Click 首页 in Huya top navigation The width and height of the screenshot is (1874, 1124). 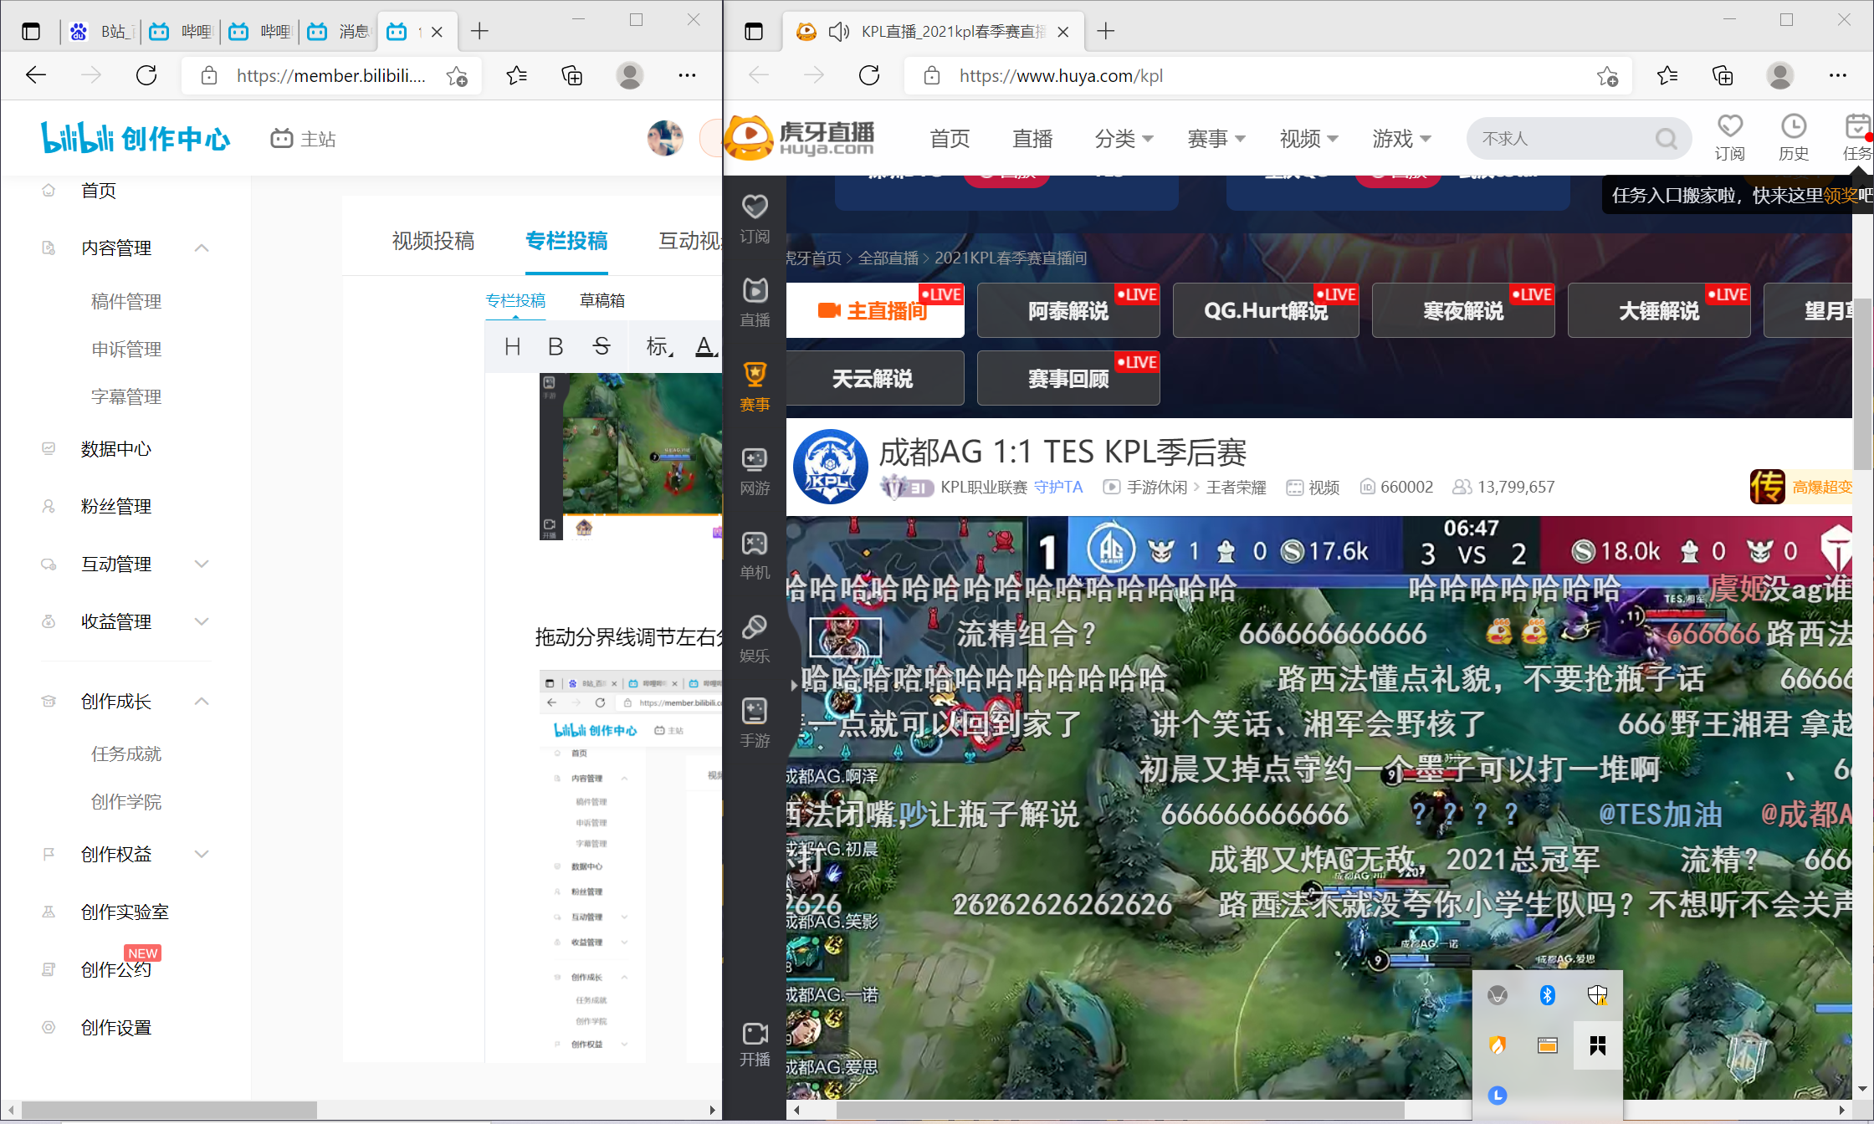(x=950, y=139)
